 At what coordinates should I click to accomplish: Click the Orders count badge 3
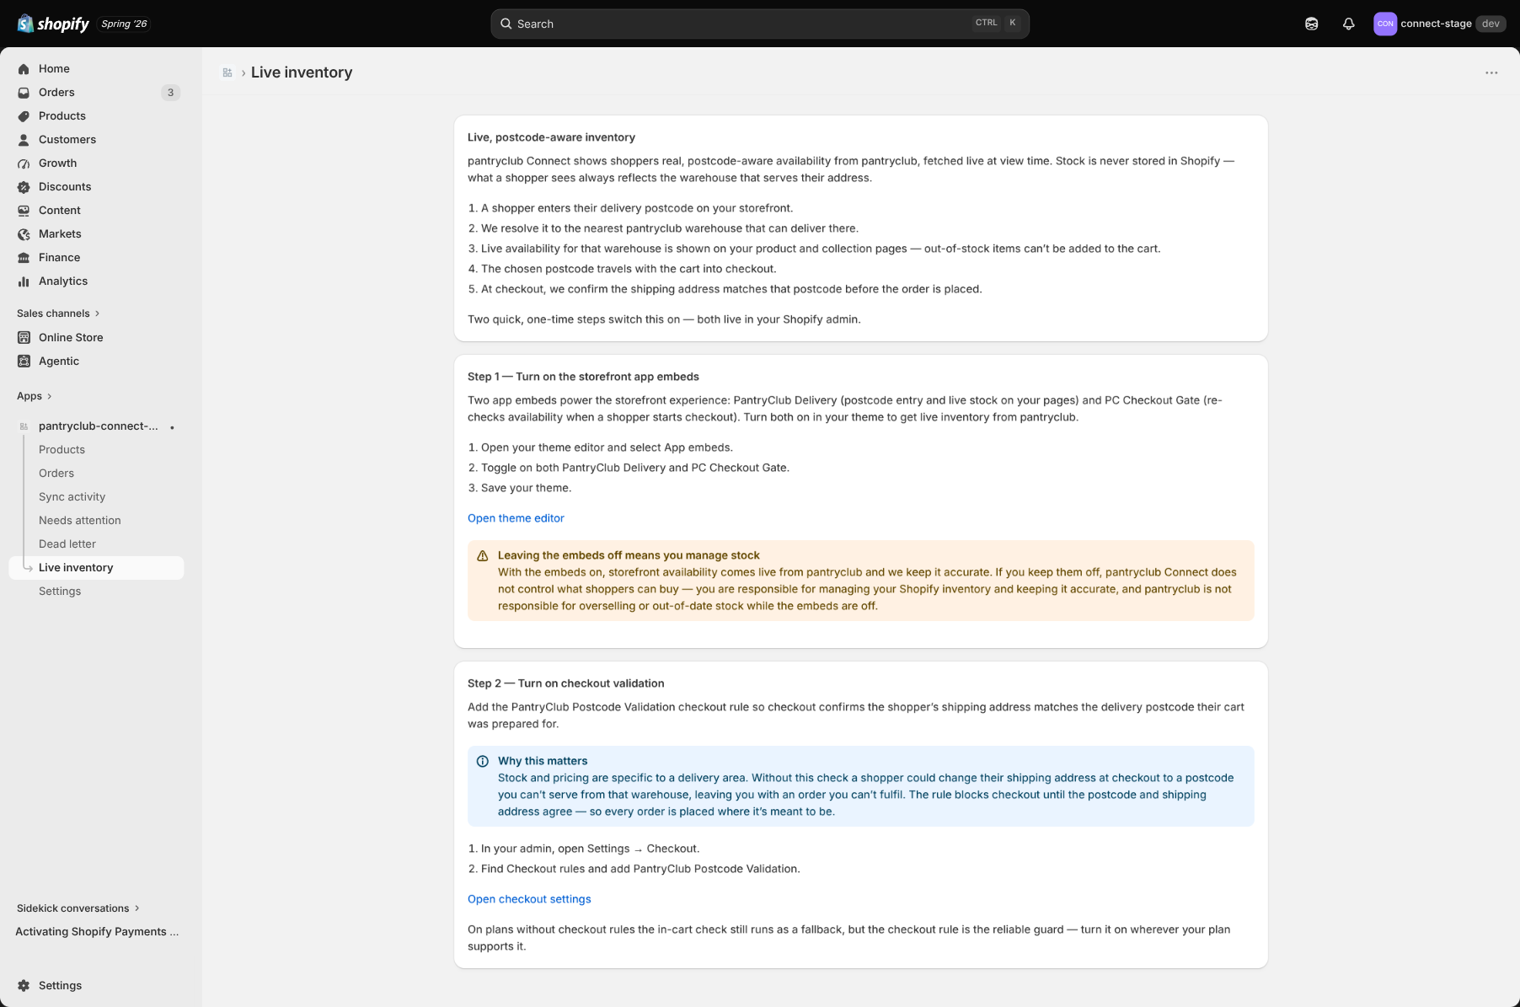tap(170, 93)
